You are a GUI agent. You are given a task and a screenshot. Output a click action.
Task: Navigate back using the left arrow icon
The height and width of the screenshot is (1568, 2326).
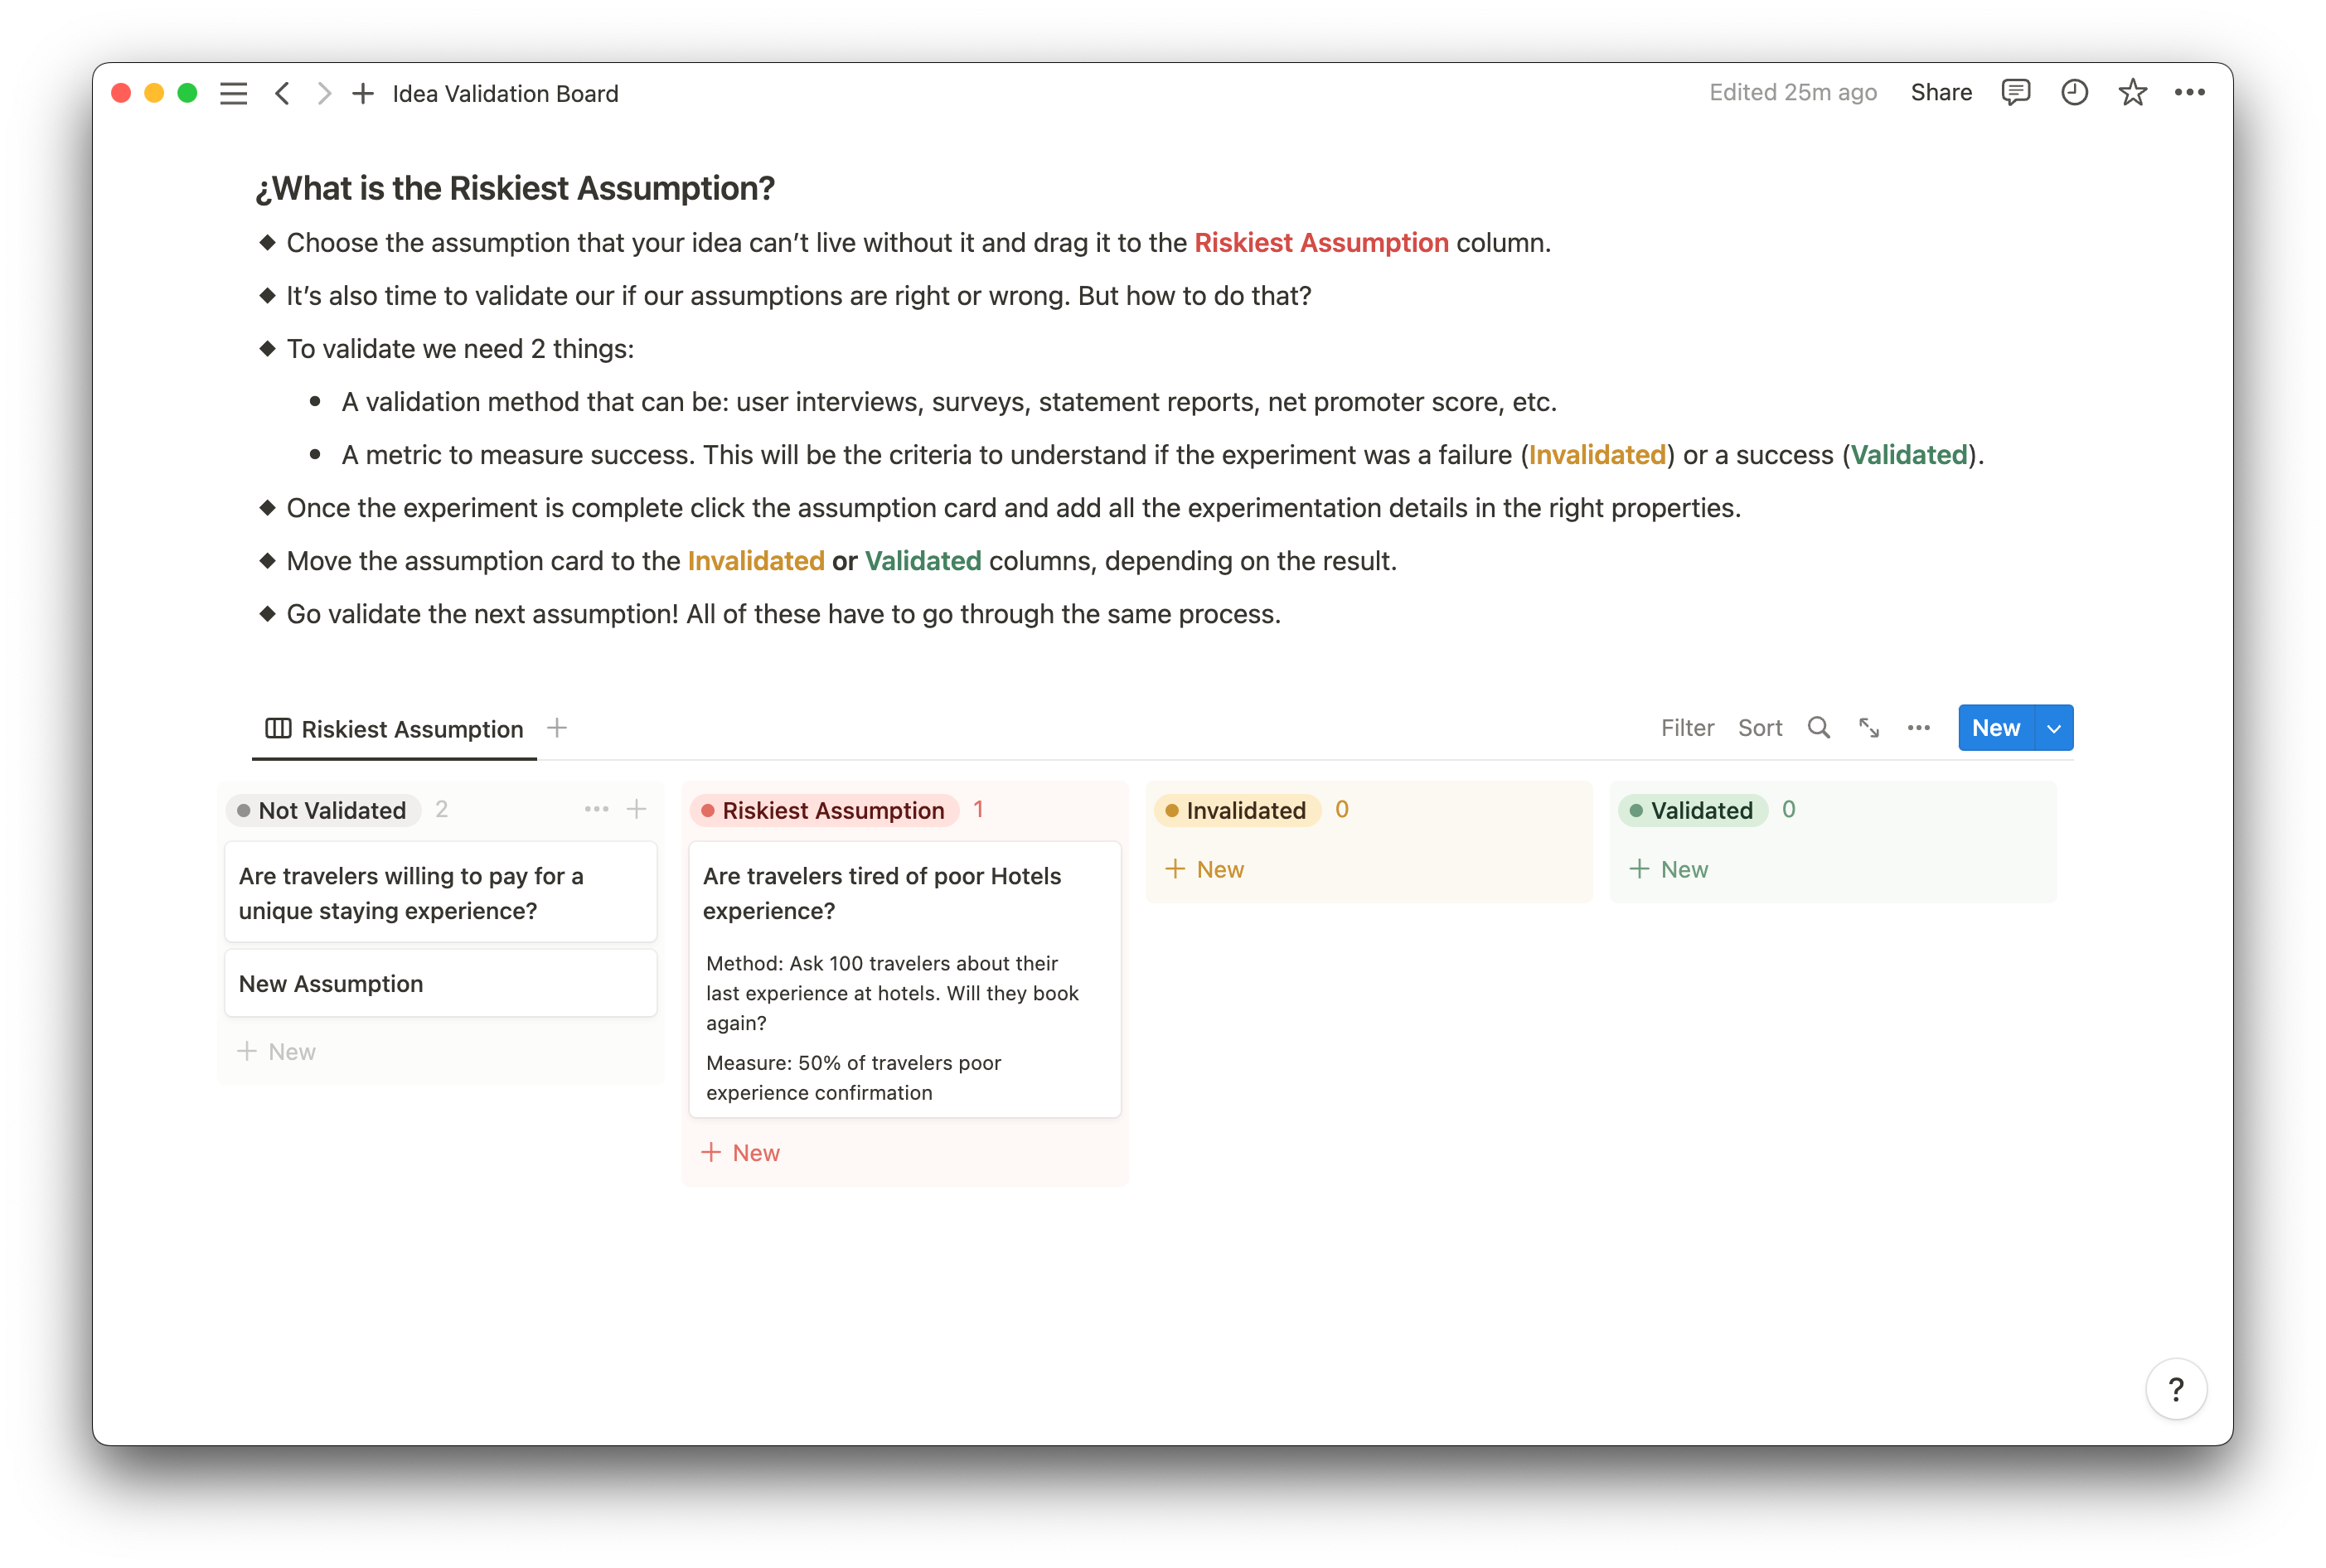click(283, 93)
